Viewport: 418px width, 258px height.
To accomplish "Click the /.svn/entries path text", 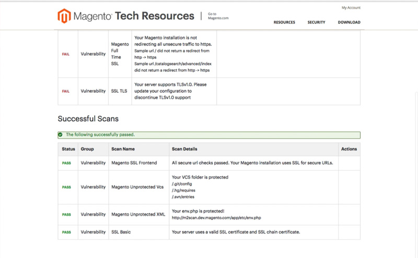I will [x=183, y=197].
